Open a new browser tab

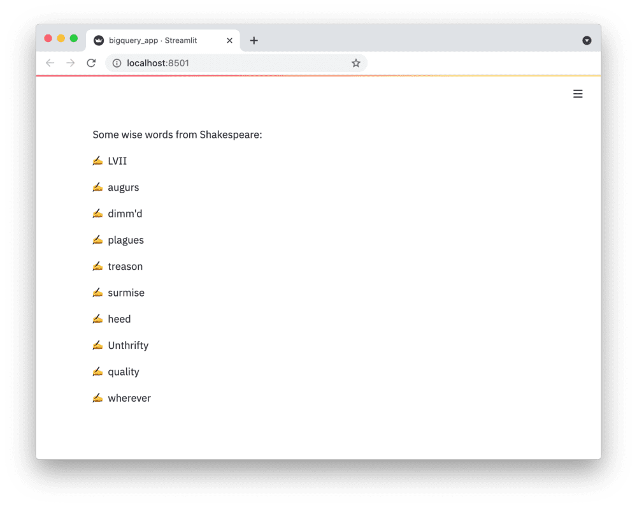pos(254,40)
